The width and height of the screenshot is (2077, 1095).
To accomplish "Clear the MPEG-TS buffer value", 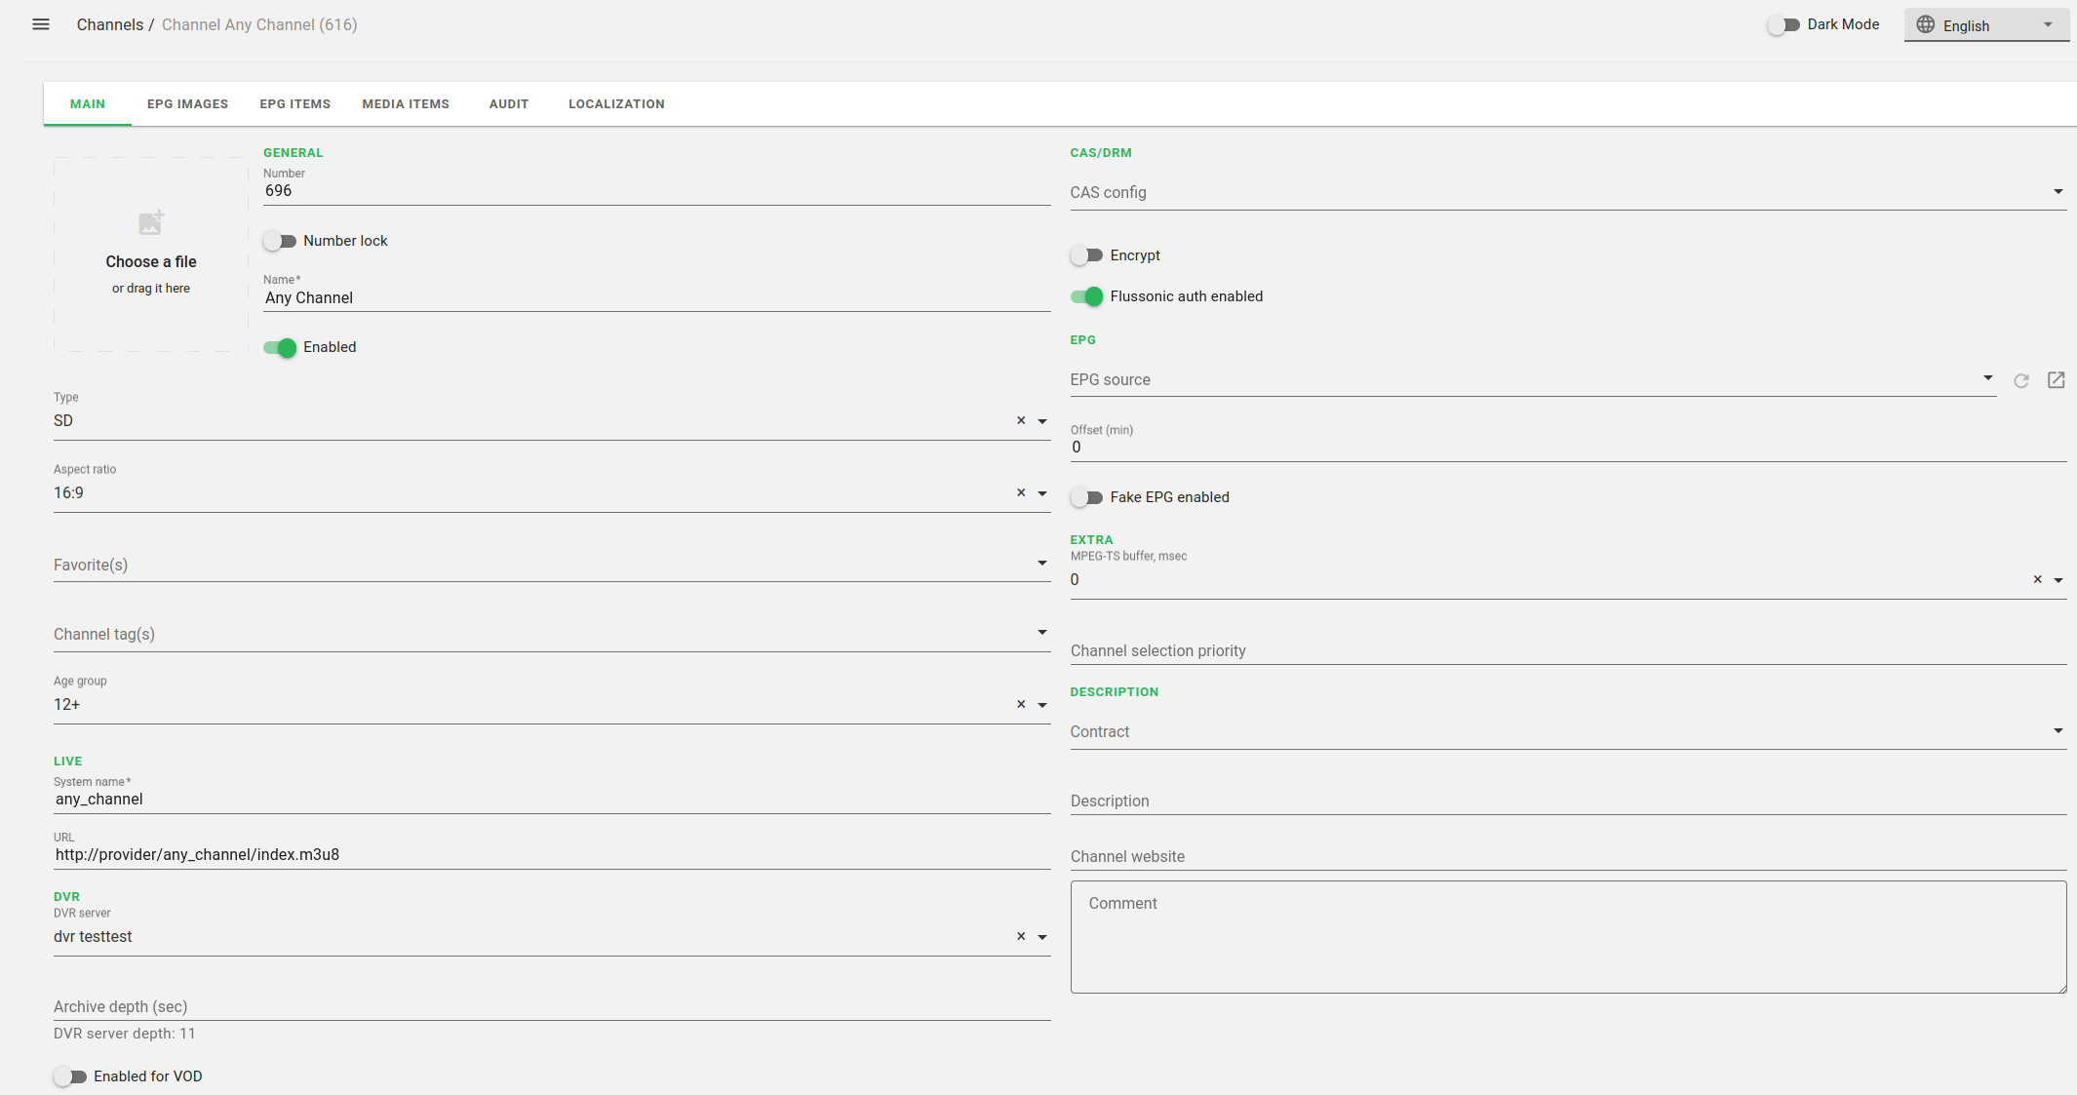I will click(2037, 579).
